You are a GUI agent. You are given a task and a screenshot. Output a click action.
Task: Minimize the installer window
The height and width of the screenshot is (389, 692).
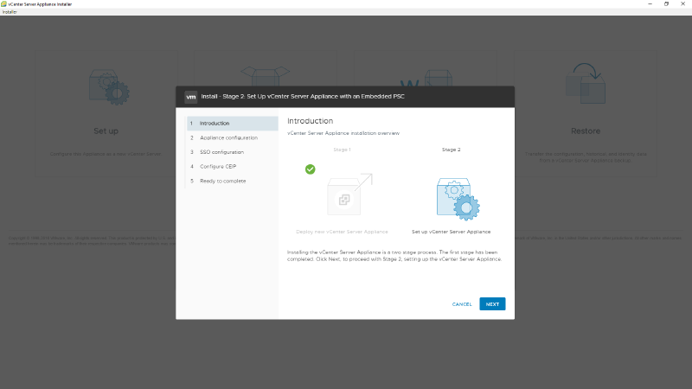tap(644, 4)
